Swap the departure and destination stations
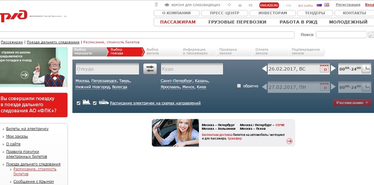 coord(150,69)
